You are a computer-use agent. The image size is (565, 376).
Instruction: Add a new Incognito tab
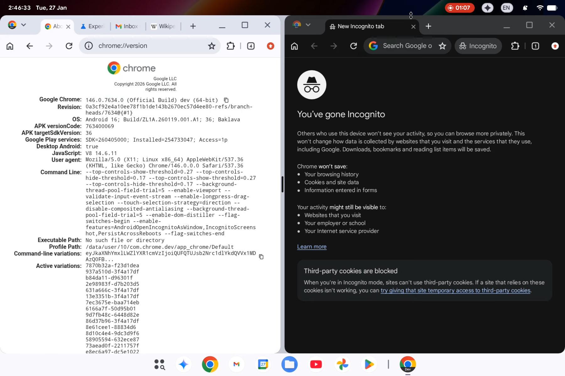pyautogui.click(x=428, y=26)
